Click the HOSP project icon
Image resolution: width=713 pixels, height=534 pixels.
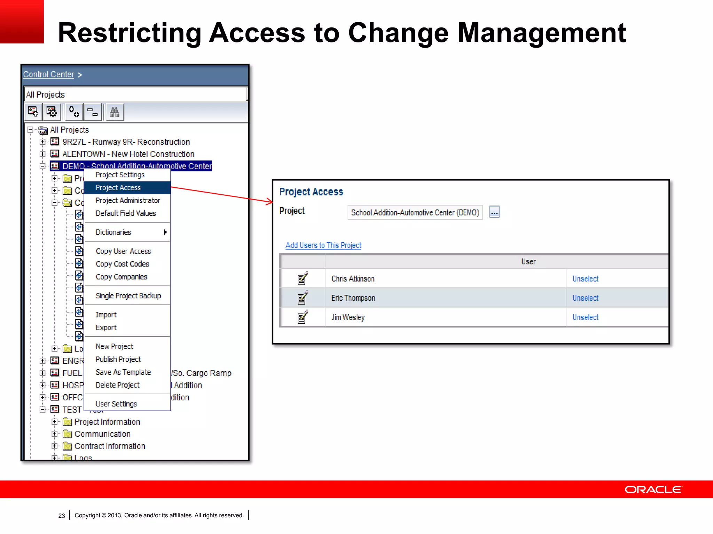55,385
